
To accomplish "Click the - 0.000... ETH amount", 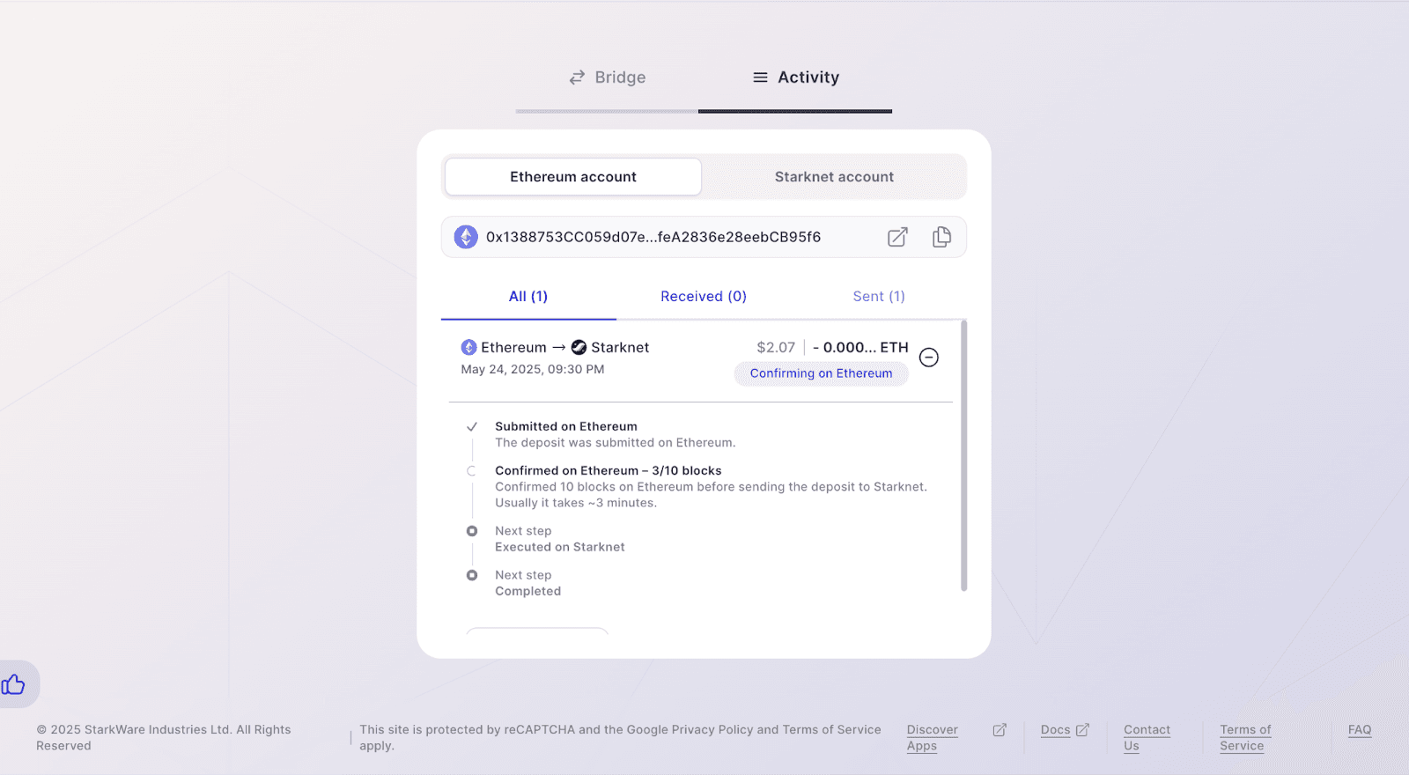I will [860, 348].
